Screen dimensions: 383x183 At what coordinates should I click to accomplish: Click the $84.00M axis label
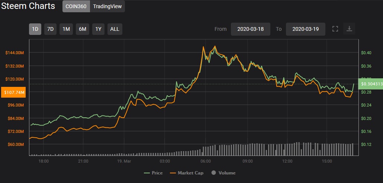(16, 118)
